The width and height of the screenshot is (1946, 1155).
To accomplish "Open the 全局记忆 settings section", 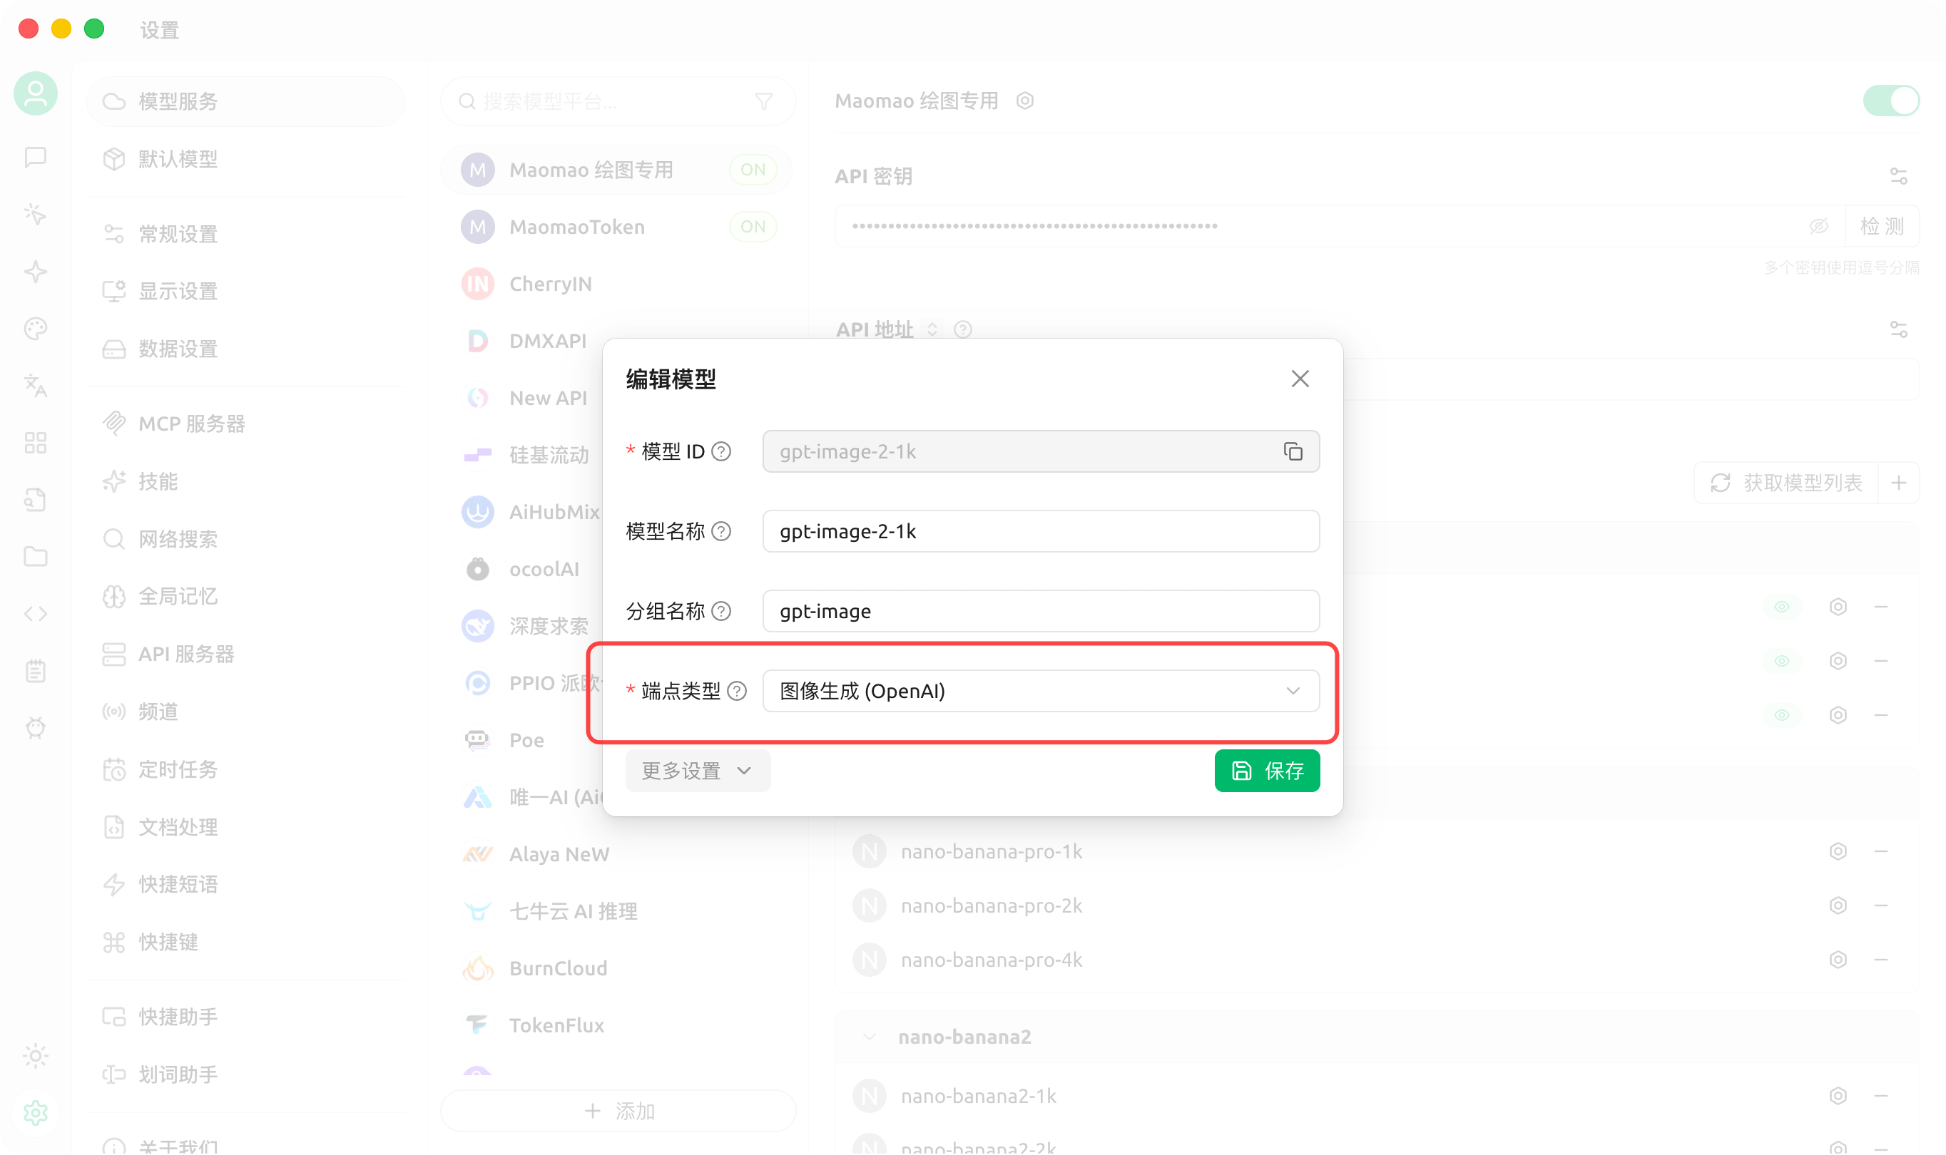I will tap(245, 596).
